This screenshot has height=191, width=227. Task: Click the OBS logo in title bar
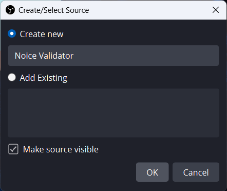point(10,10)
